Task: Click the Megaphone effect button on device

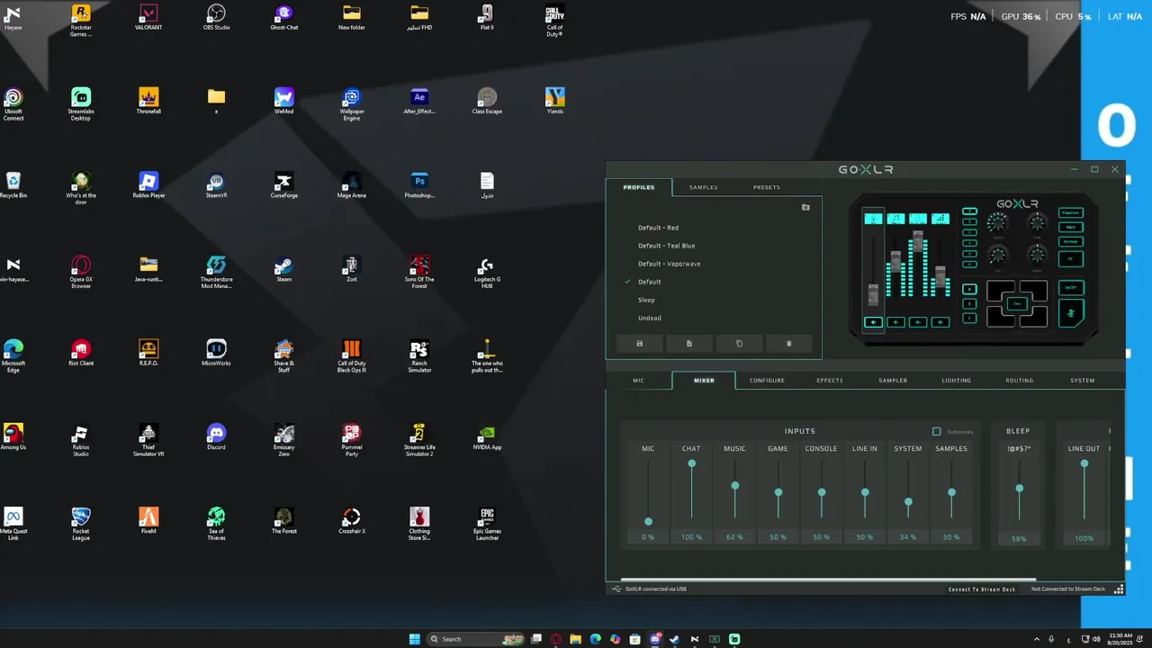Action: 1071,212
